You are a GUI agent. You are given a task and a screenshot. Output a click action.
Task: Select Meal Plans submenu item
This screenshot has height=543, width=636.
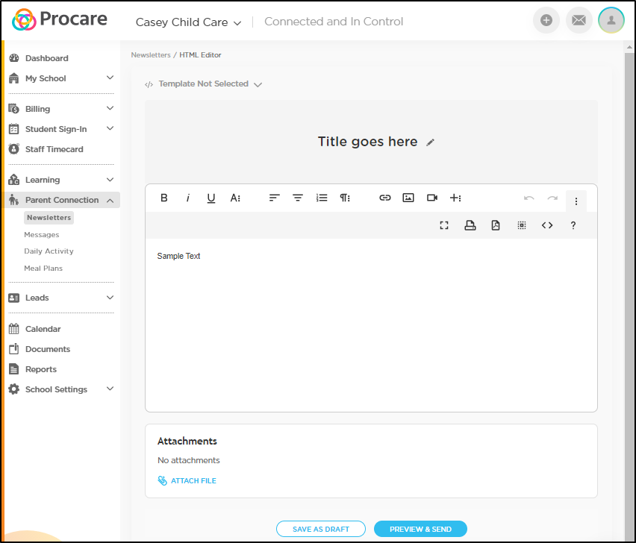(43, 269)
